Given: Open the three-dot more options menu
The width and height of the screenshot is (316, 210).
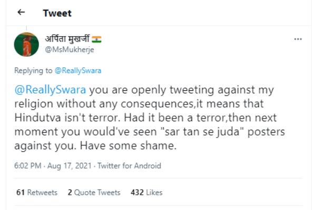Looking at the screenshot, I should 298,39.
